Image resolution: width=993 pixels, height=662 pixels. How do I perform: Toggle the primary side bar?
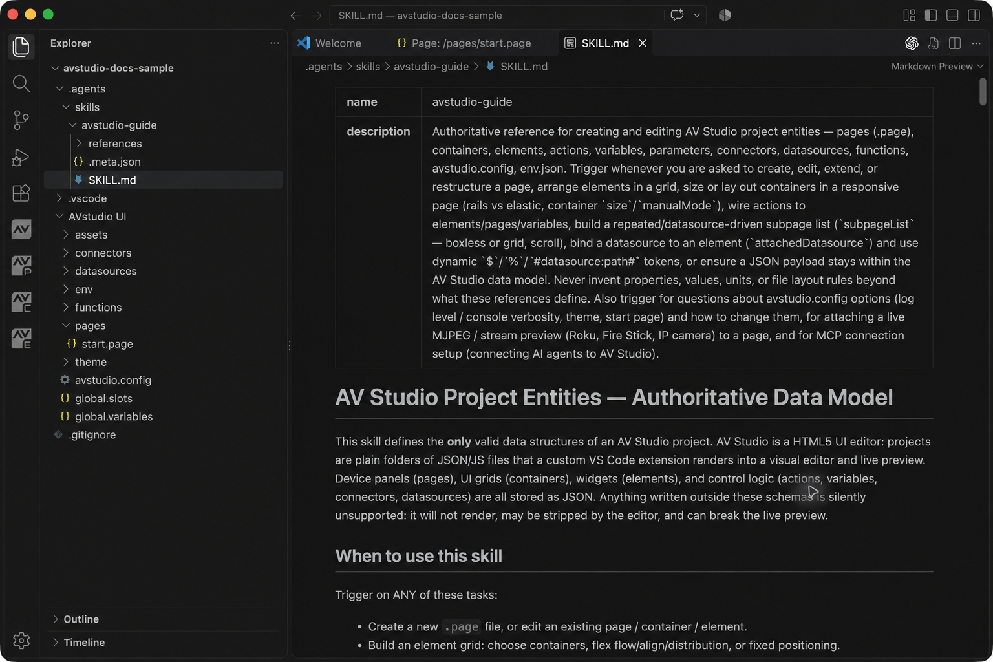tap(931, 16)
